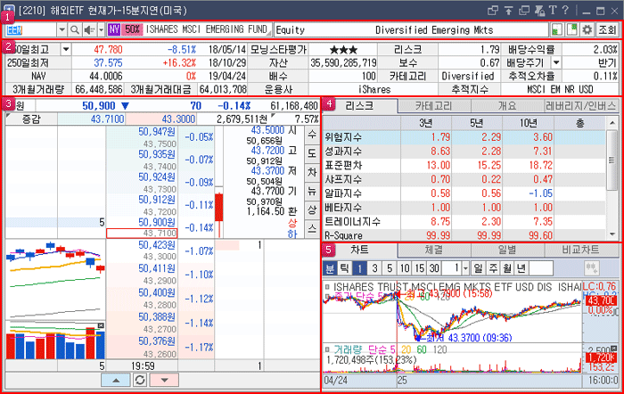624x394 pixels.
Task: Click the blue up-arrow button below order book
Action: point(116,380)
